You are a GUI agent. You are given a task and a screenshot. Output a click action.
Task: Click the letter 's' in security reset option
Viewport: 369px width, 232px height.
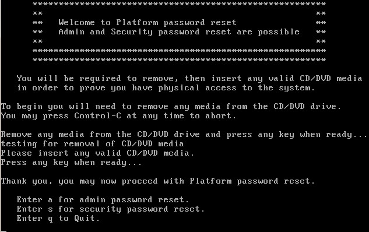[50, 209]
